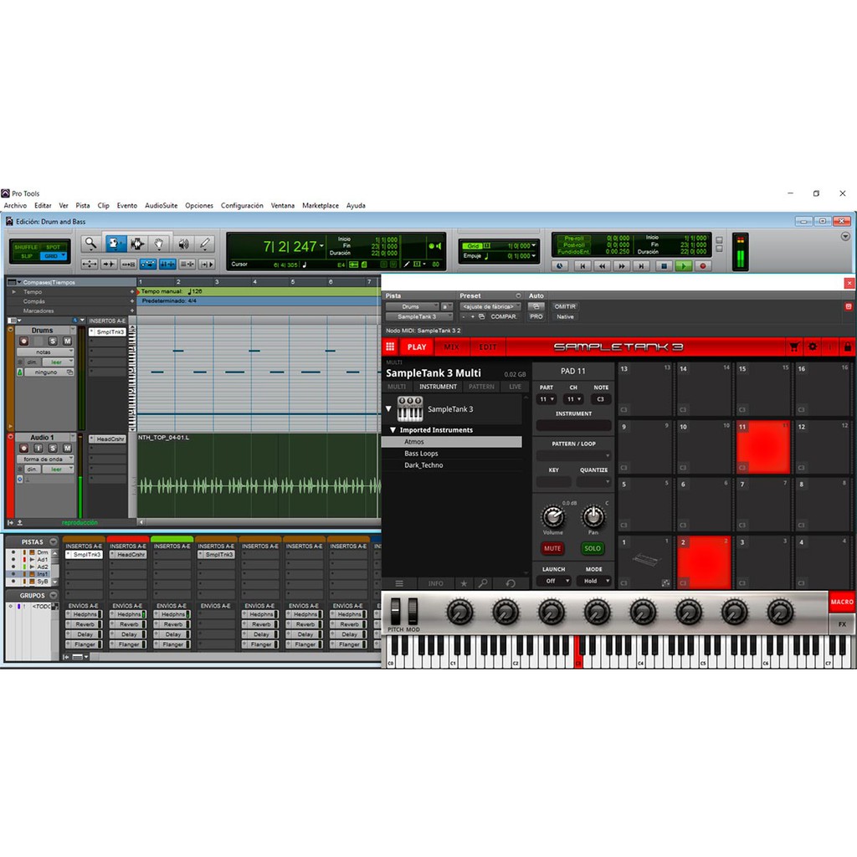Switch to SampleTank EDIT tab

tap(488, 347)
